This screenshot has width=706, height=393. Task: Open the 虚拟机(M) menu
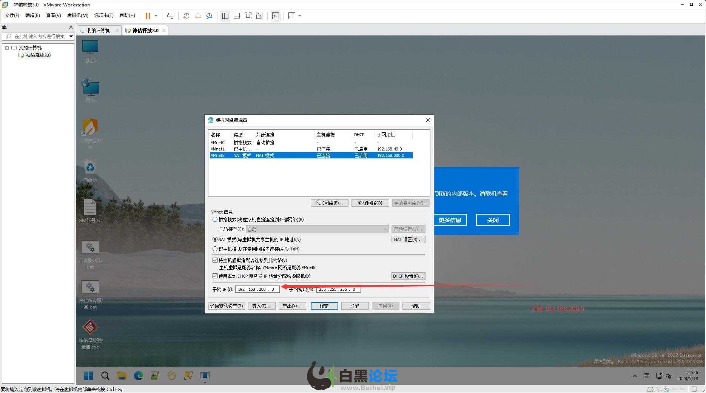77,15
